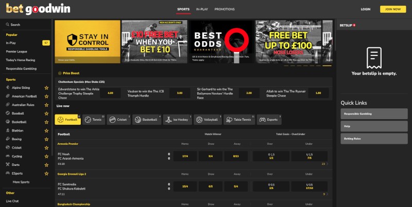Open the Darts sport from sidebar
This screenshot has width=412, height=207.
pos(17,165)
